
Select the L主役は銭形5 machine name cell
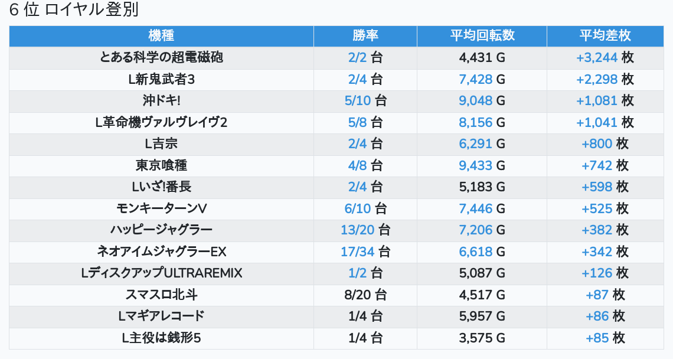coord(161,338)
